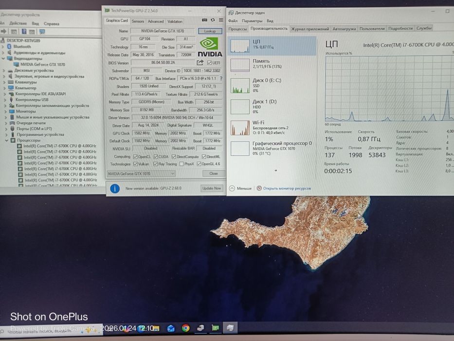Select the Wi-Fi performance item
Viewport: 454px width, 341px height.
pos(272,128)
